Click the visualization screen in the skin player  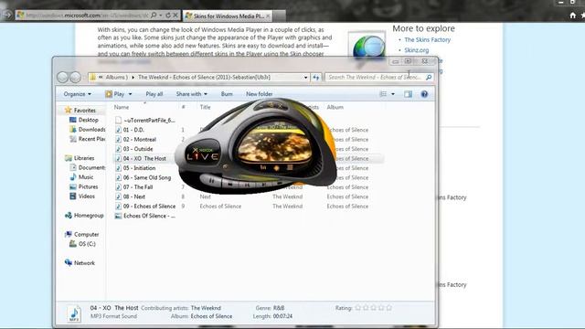(274, 144)
